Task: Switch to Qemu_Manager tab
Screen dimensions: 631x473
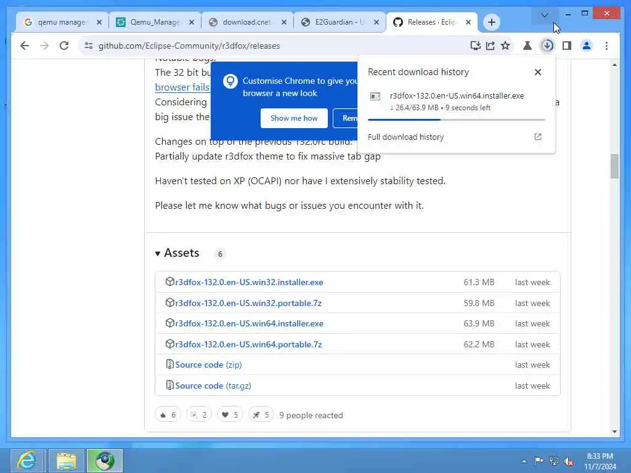Action: point(154,22)
